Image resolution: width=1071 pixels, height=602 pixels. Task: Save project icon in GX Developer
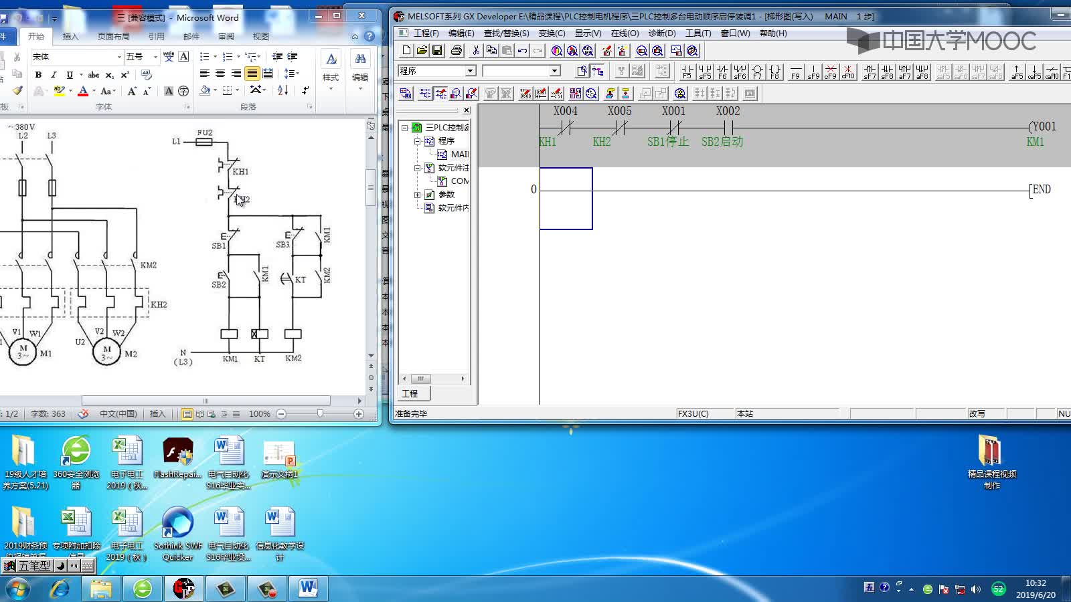pyautogui.click(x=437, y=50)
